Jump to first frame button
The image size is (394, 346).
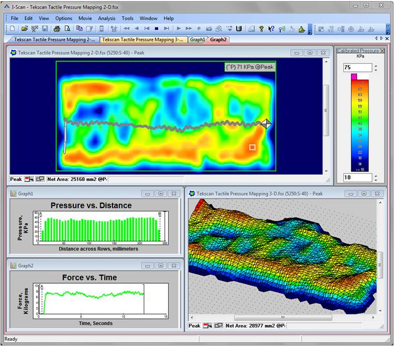(x=147, y=29)
